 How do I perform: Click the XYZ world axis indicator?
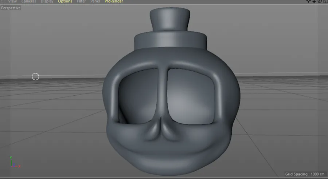click(15, 162)
